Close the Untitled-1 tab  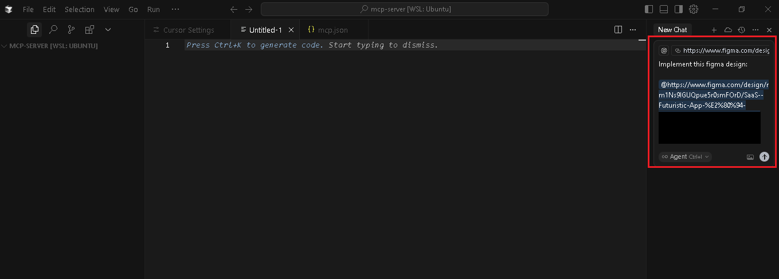pos(291,30)
